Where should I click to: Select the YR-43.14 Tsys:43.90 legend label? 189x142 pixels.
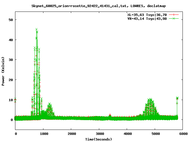147,19
